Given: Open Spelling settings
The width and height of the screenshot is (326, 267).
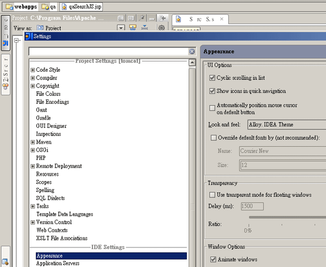Looking at the screenshot, I should (45, 190).
